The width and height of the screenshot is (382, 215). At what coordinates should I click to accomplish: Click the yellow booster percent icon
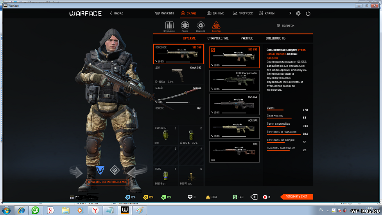point(145,197)
